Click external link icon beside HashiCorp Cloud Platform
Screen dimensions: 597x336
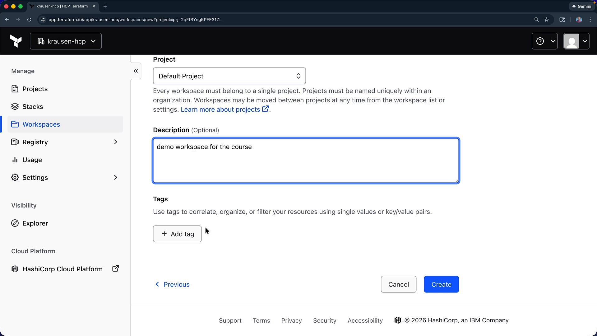click(116, 268)
